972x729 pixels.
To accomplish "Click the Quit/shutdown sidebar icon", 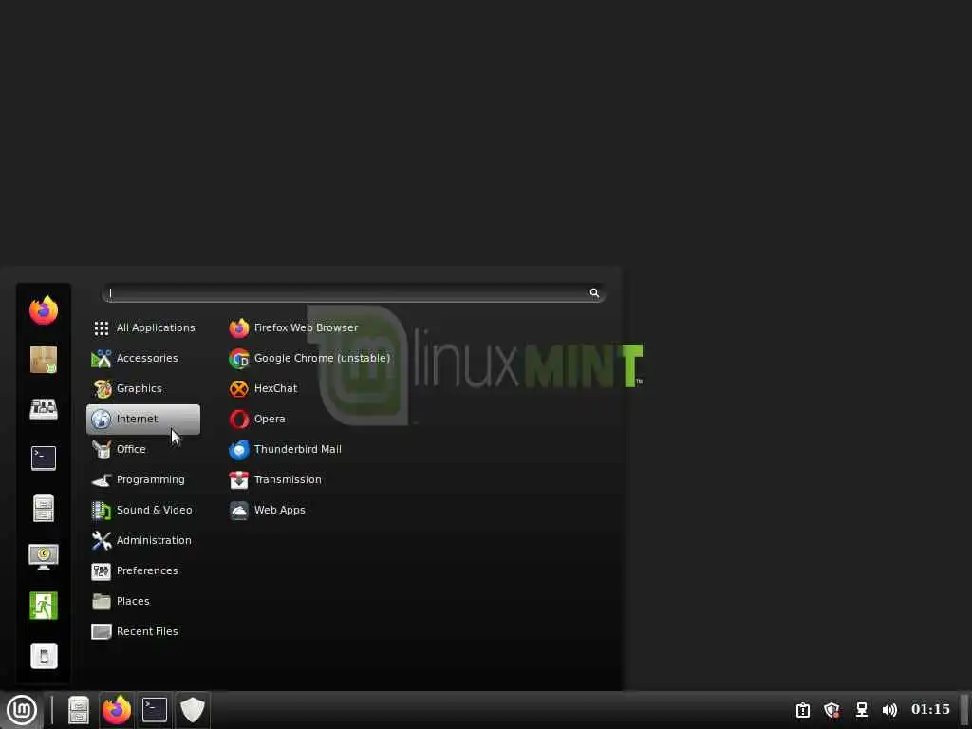I will pos(44,656).
